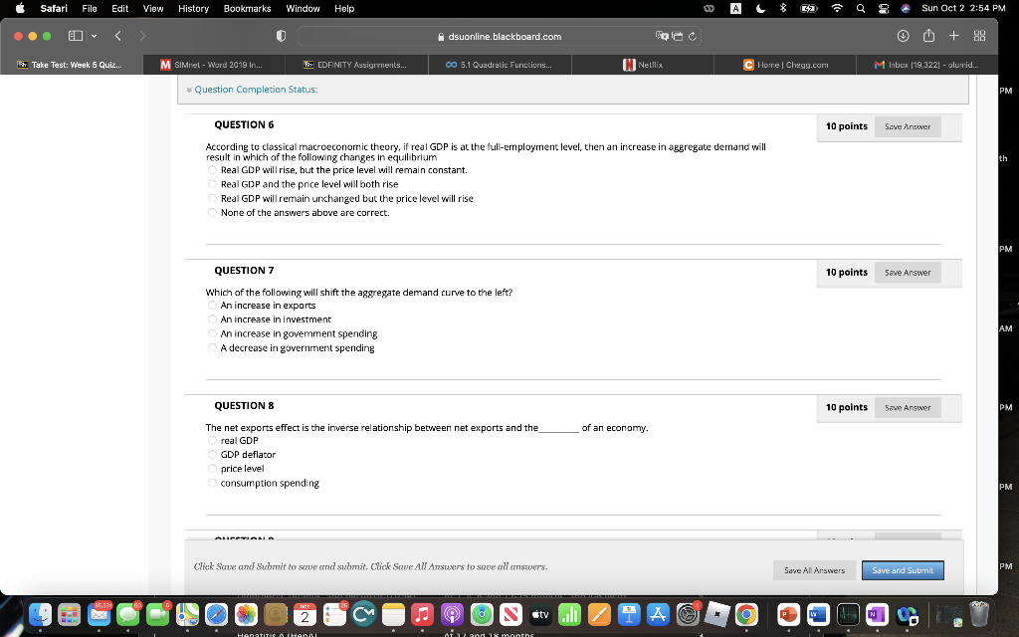Open PowerPoint in the dock
The image size is (1019, 637).
(x=788, y=613)
